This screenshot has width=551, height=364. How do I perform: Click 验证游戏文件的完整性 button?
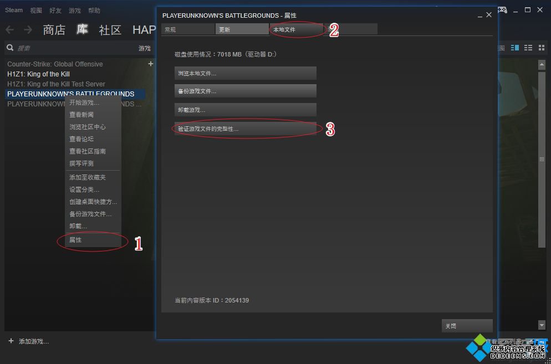click(x=245, y=129)
